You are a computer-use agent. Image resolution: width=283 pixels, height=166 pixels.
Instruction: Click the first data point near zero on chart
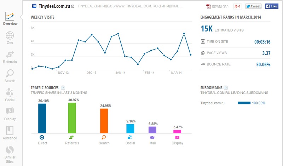pos(32,69)
